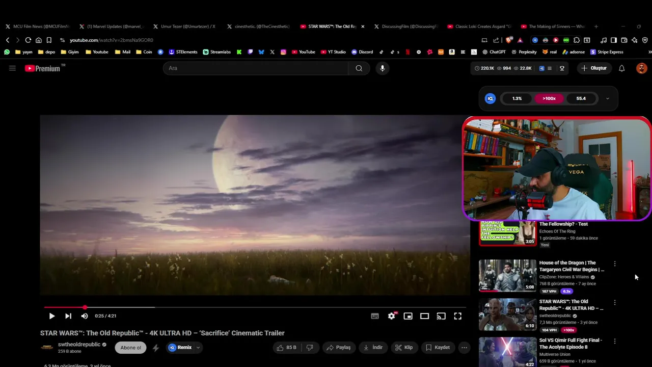Open the account avatar menu

[641, 68]
